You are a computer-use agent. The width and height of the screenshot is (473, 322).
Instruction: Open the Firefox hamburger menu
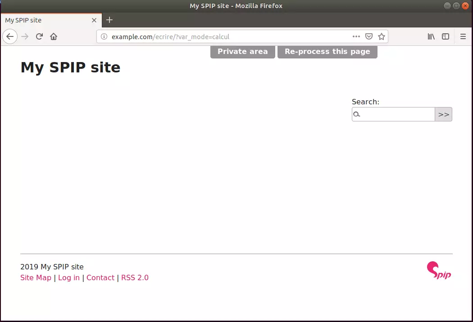(463, 36)
